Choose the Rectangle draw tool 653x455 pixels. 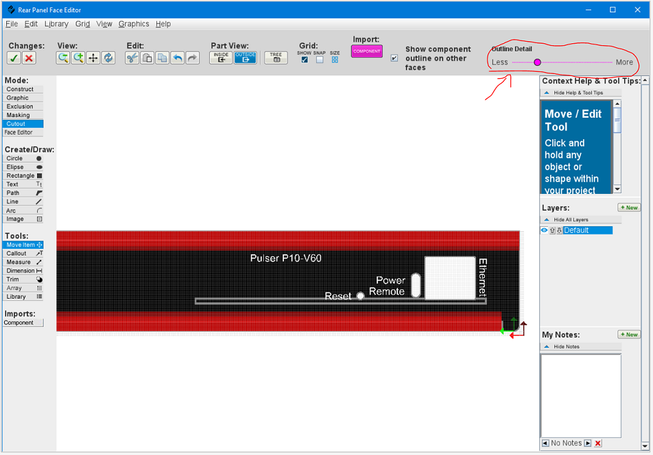(x=23, y=175)
